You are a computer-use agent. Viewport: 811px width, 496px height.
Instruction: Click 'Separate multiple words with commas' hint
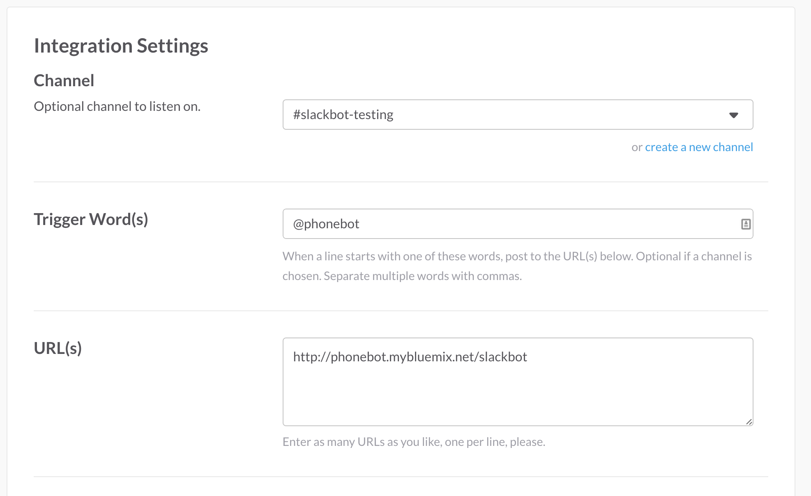422,276
